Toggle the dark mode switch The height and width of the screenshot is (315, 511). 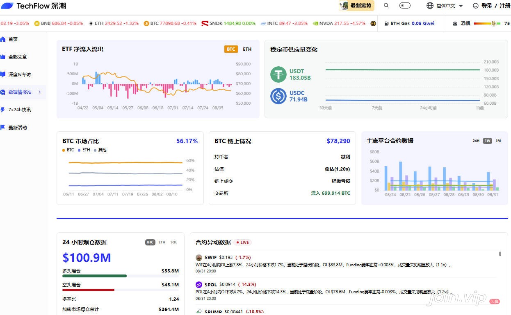pos(405,6)
